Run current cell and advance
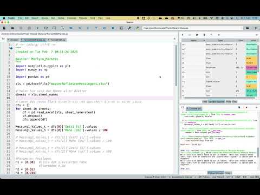 pos(54,28)
